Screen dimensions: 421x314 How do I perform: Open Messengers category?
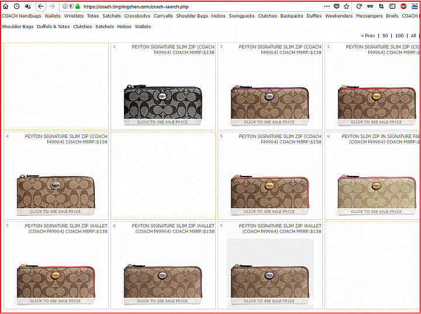369,16
